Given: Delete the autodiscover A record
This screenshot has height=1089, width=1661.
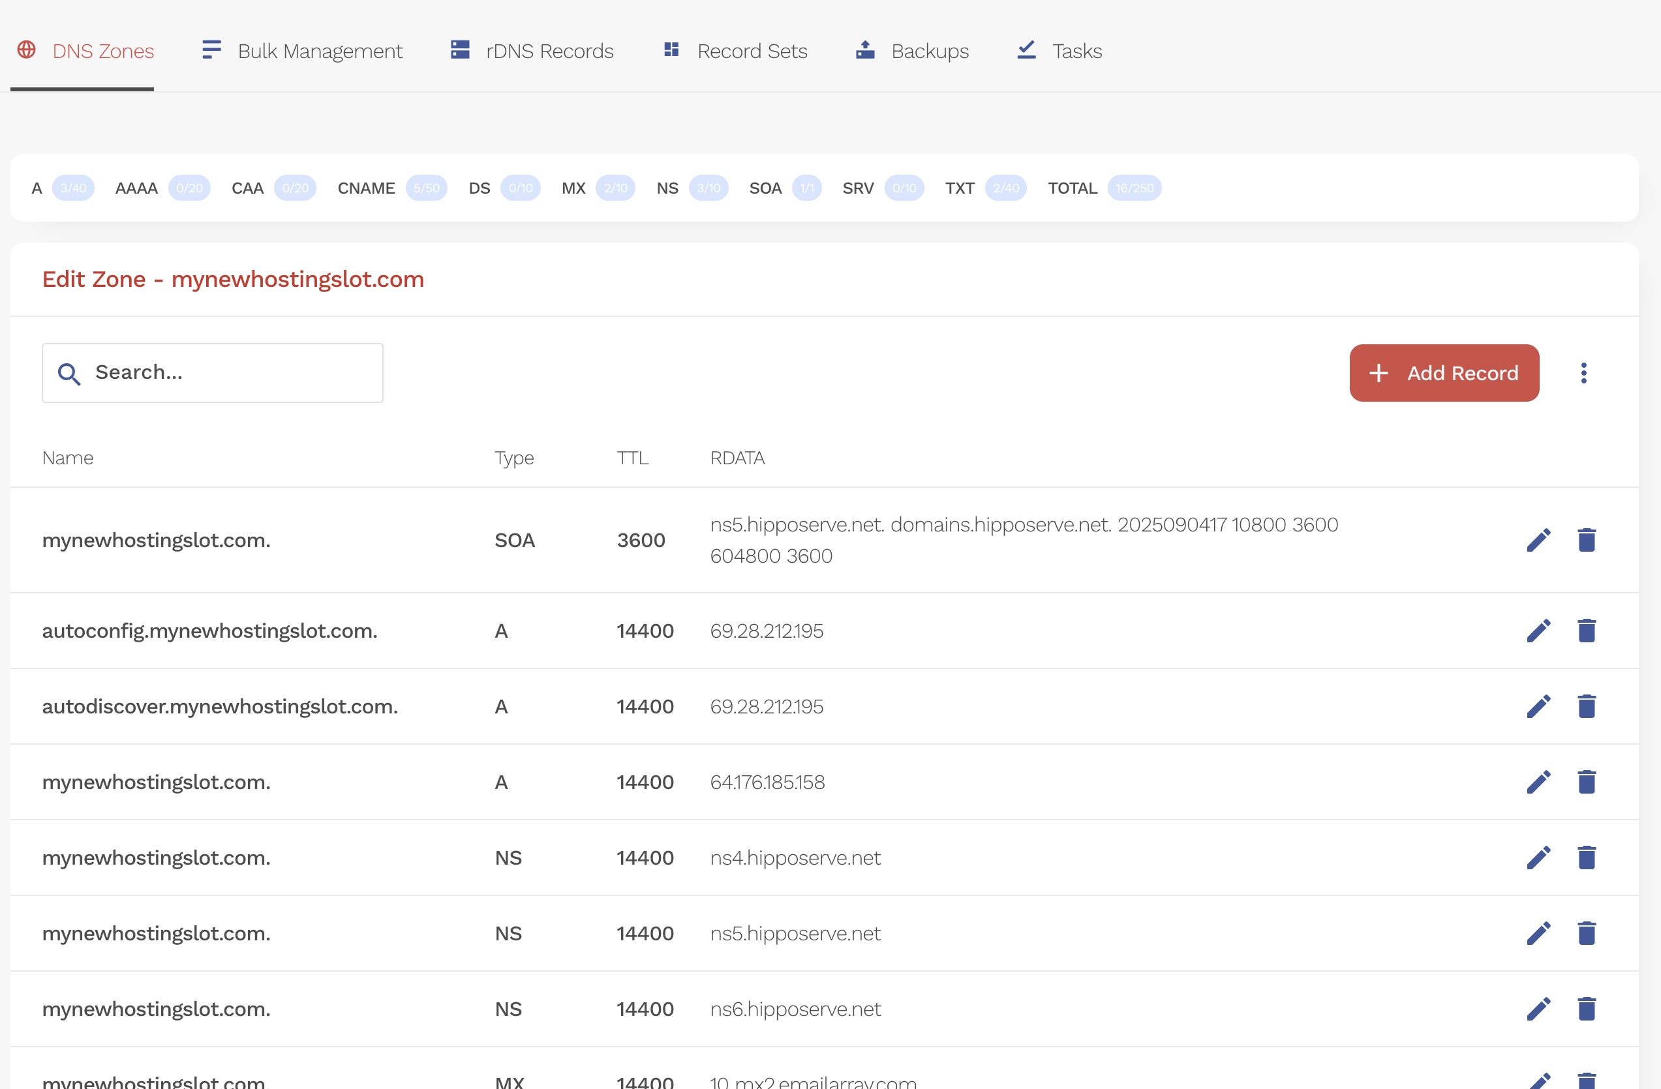Looking at the screenshot, I should coord(1587,706).
